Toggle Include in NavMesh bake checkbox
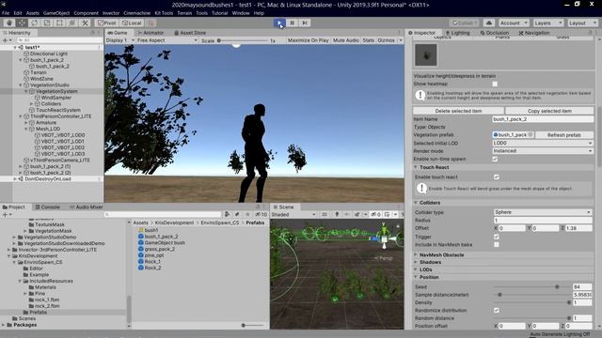This screenshot has height=338, width=602. 497,244
